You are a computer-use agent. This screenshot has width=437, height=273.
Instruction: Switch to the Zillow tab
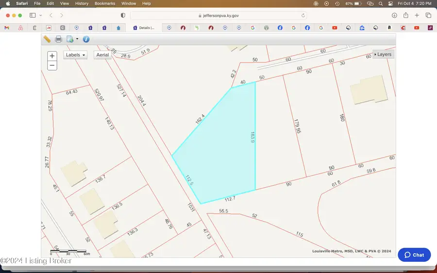click(x=362, y=28)
